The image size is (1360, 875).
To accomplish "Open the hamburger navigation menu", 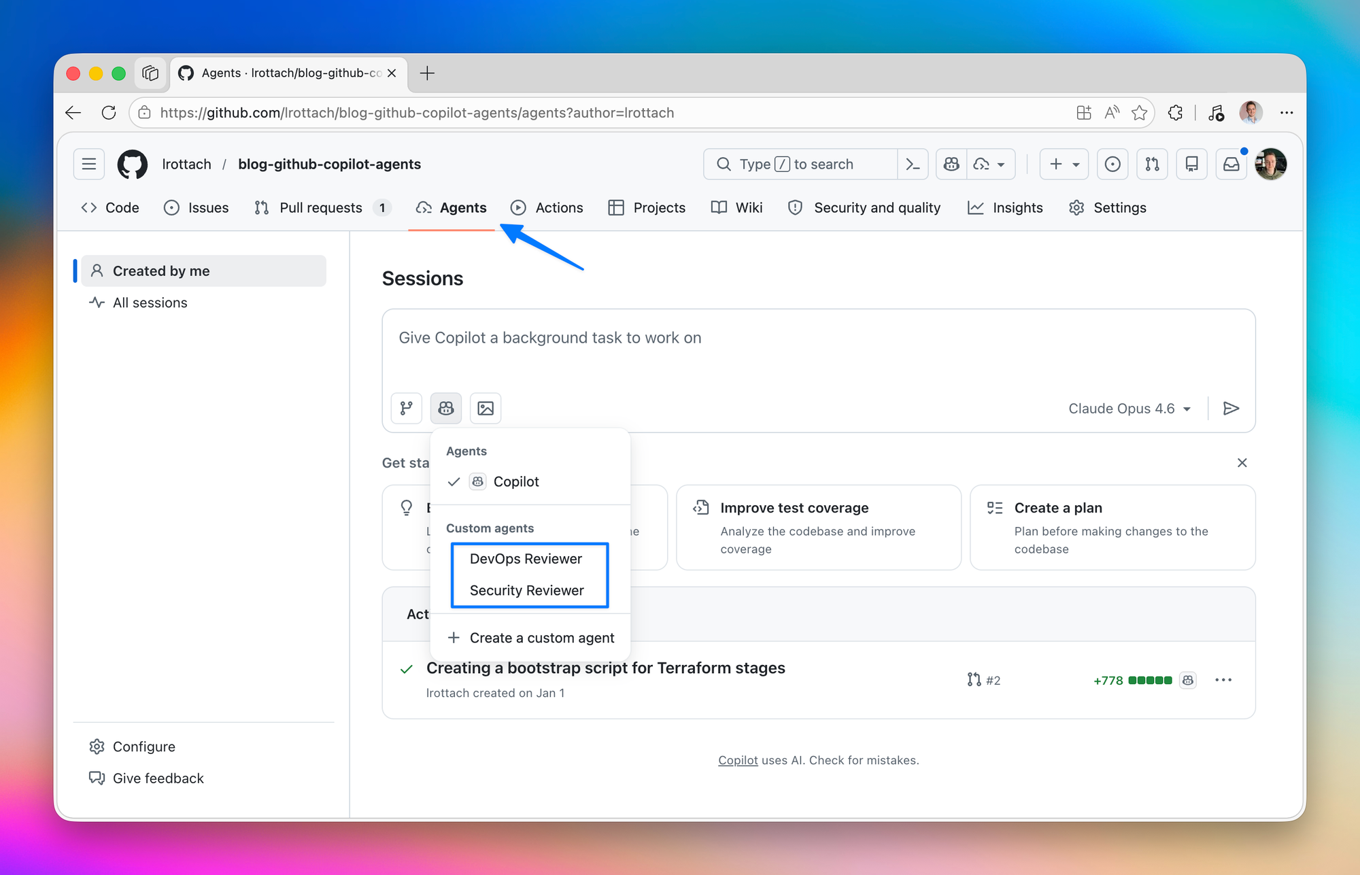I will coord(89,164).
